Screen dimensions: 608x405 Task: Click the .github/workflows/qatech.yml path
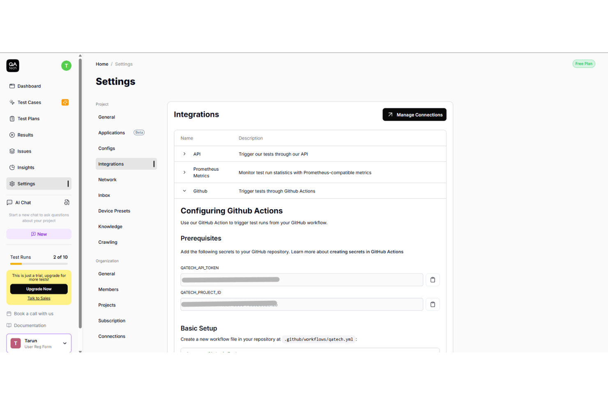click(320, 339)
